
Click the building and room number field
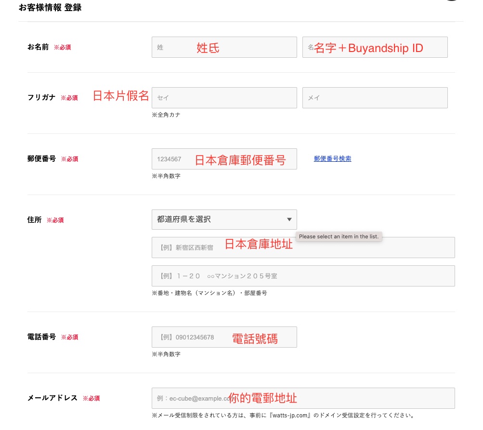[303, 276]
